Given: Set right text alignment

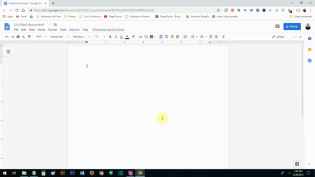Looking at the screenshot, I should coord(172,37).
